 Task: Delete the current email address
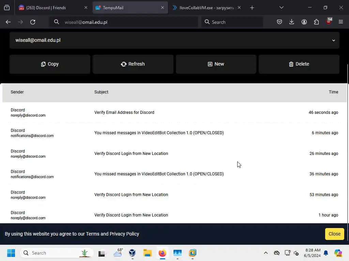pos(299,64)
